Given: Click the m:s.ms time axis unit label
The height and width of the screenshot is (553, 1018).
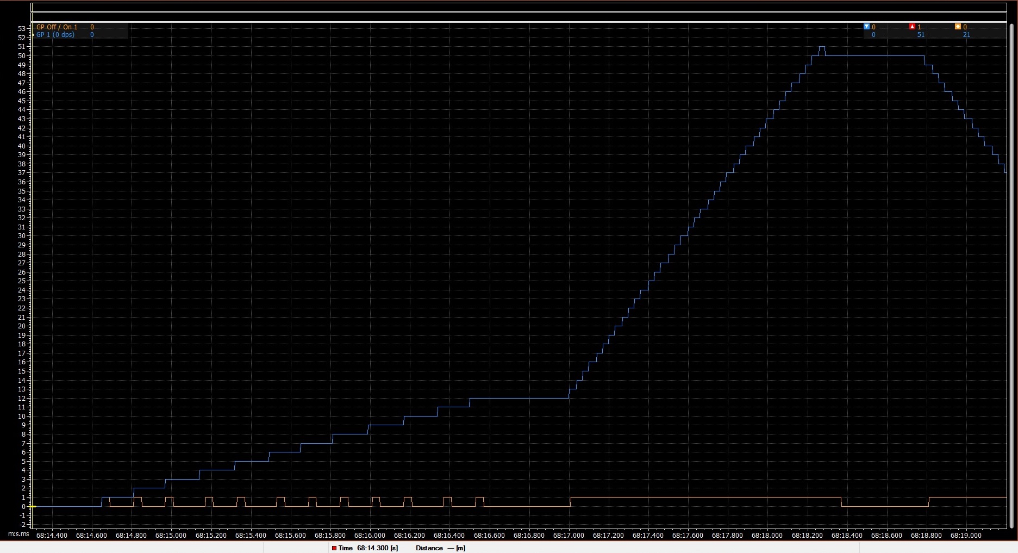Looking at the screenshot, I should point(18,535).
